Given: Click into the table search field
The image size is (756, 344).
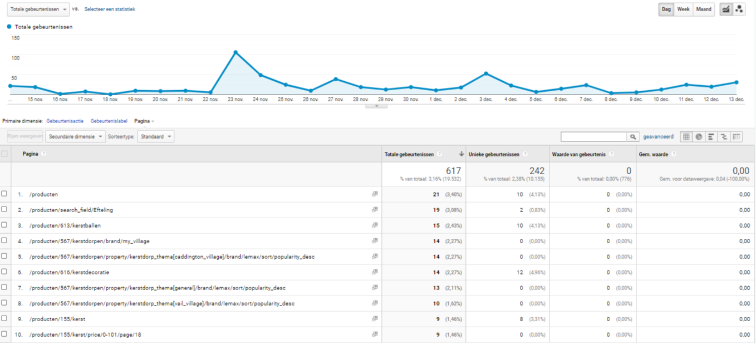Looking at the screenshot, I should pos(593,137).
